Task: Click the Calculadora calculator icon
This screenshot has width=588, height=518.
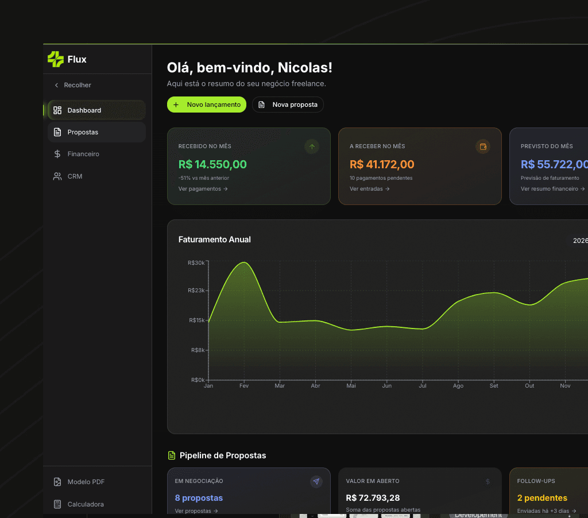Action: point(57,504)
